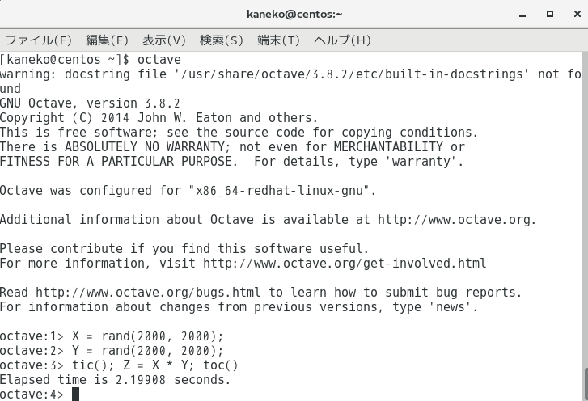The width and height of the screenshot is (588, 401).
Task: Open the 編集(E) menu
Action: (x=107, y=40)
